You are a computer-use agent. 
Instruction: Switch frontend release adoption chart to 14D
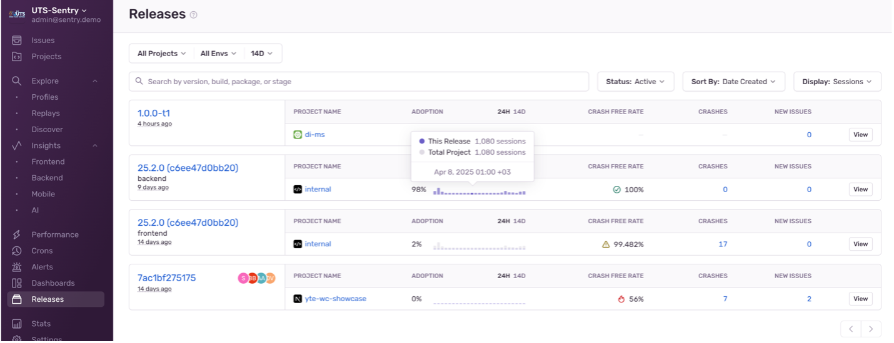520,221
